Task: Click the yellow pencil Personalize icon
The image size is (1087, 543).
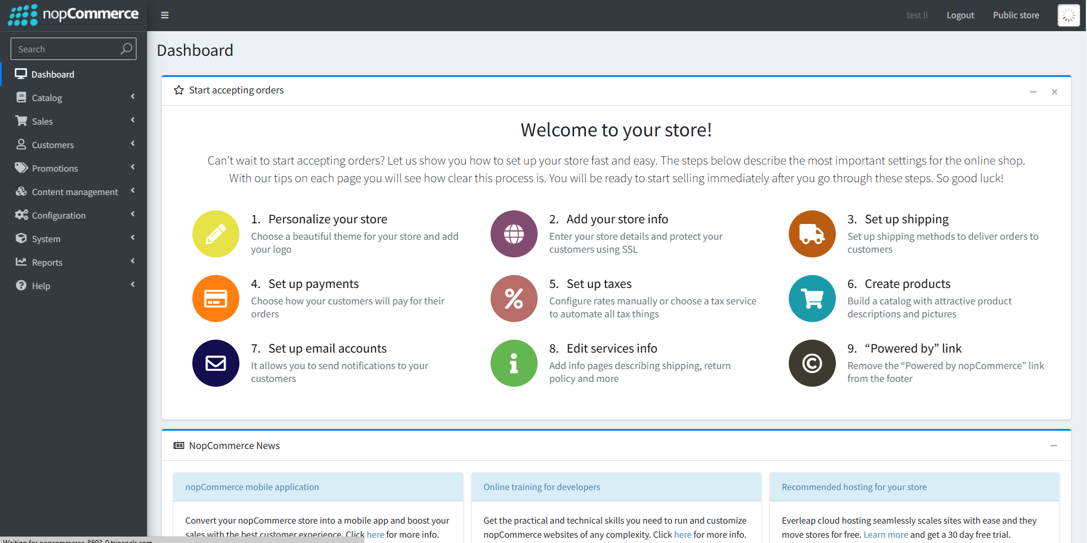Action: point(216,234)
